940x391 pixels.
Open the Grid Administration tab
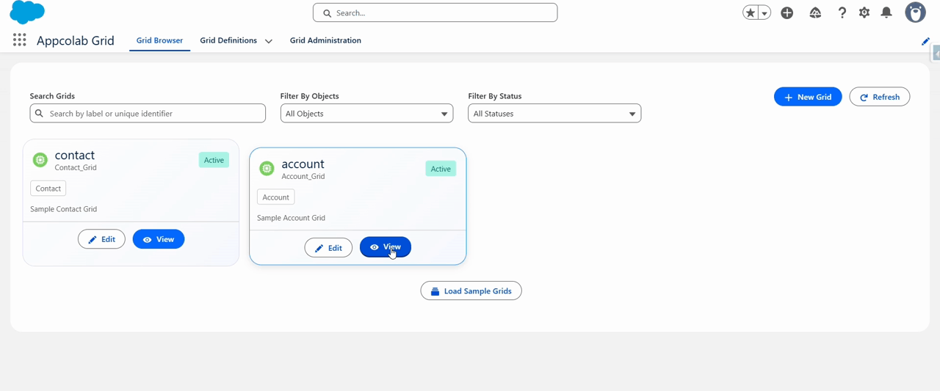click(x=325, y=40)
